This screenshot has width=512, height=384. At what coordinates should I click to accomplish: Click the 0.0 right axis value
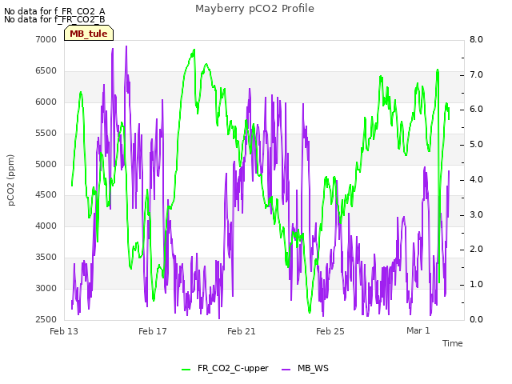click(x=476, y=319)
